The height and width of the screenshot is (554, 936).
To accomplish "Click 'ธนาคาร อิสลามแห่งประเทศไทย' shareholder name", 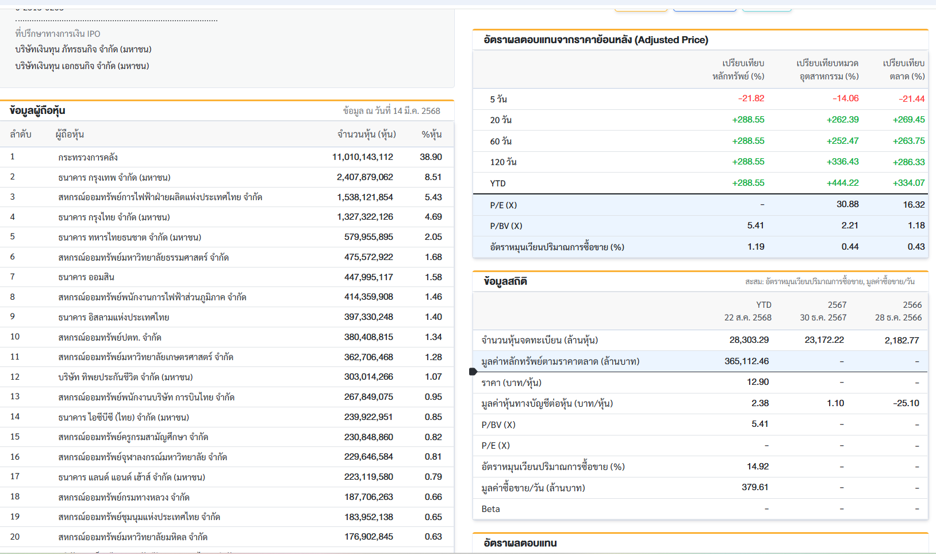I will [114, 317].
